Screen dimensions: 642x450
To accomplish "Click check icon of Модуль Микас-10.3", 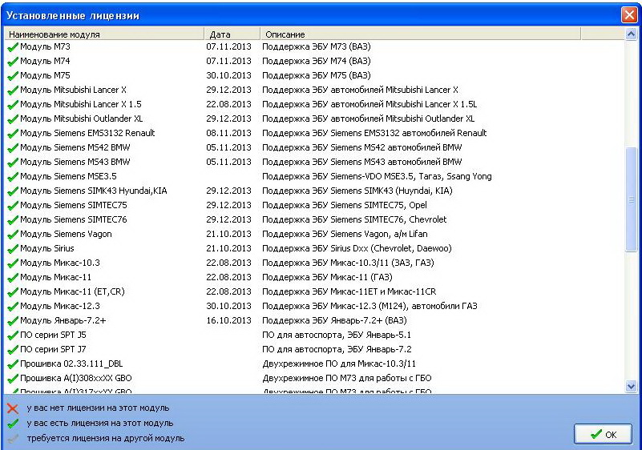I will coord(13,263).
